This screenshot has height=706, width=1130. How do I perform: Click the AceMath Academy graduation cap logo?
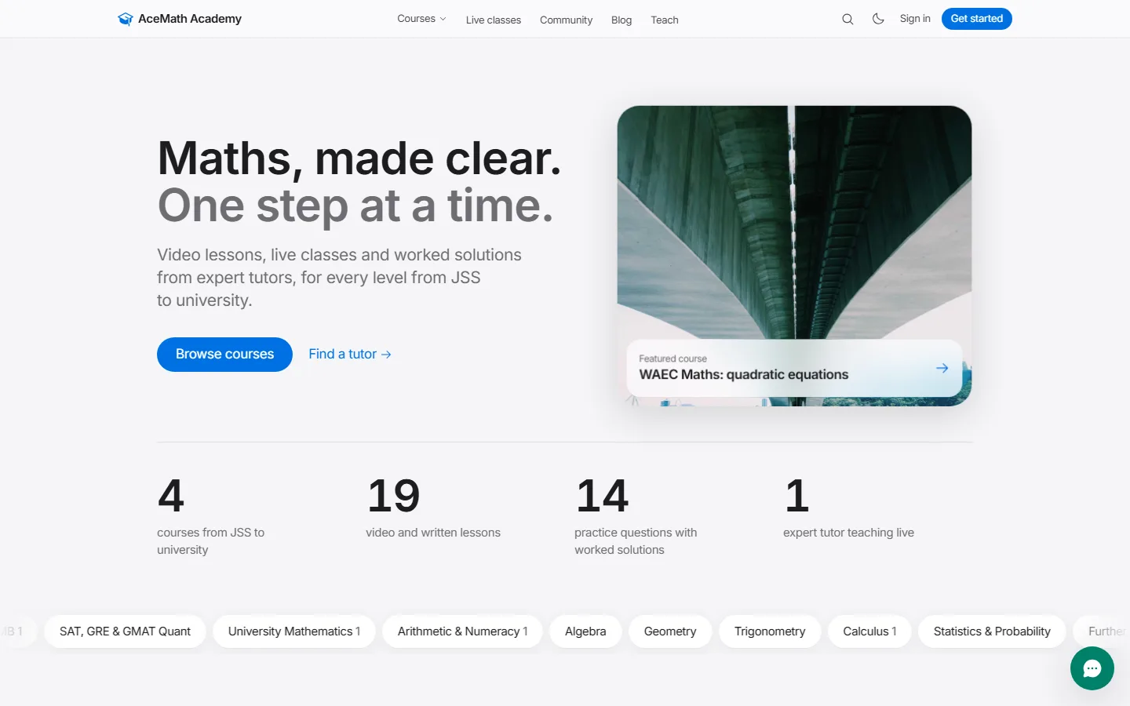(125, 19)
